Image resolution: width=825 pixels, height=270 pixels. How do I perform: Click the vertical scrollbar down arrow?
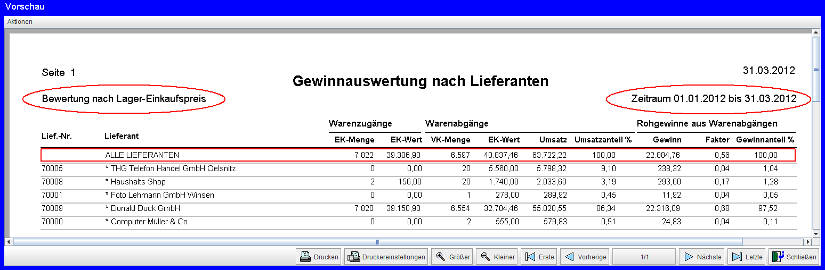pos(815,233)
